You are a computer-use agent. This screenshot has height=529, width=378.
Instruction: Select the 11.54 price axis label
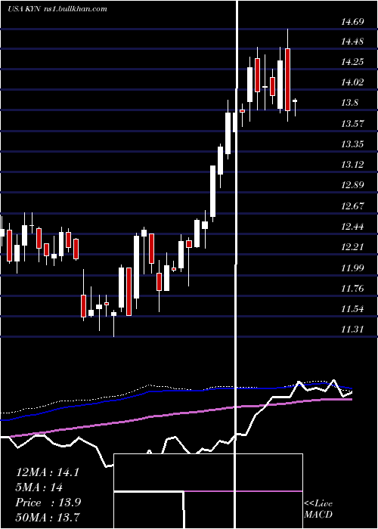point(352,308)
